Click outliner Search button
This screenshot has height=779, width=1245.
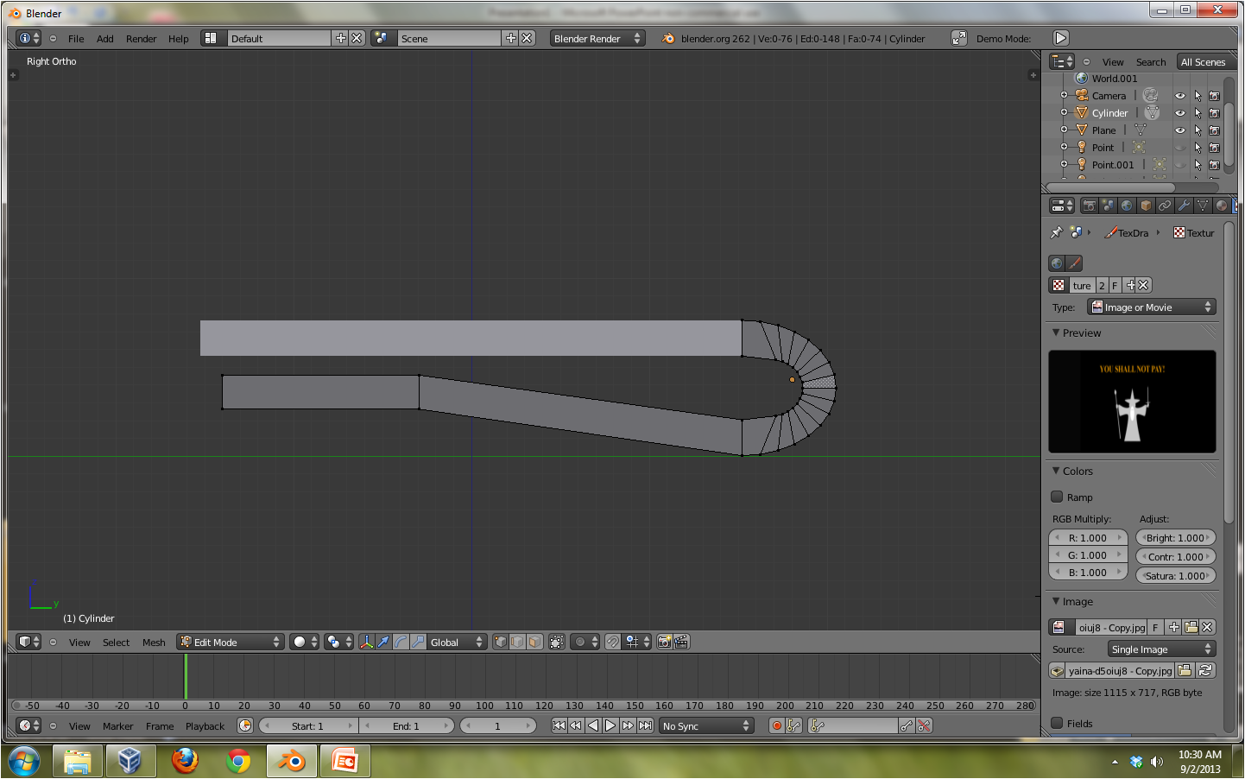pyautogui.click(x=1151, y=62)
